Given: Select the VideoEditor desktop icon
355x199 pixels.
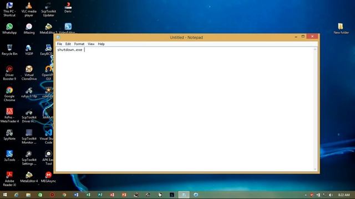Looking at the screenshot, I should click(68, 28).
